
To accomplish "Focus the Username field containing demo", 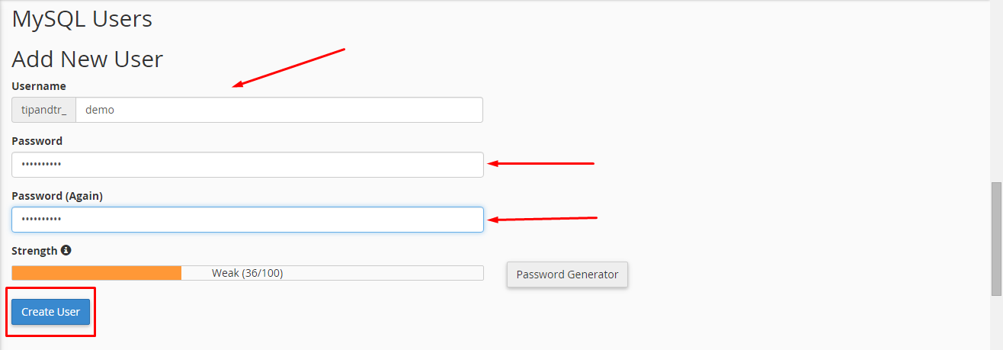I will click(279, 110).
